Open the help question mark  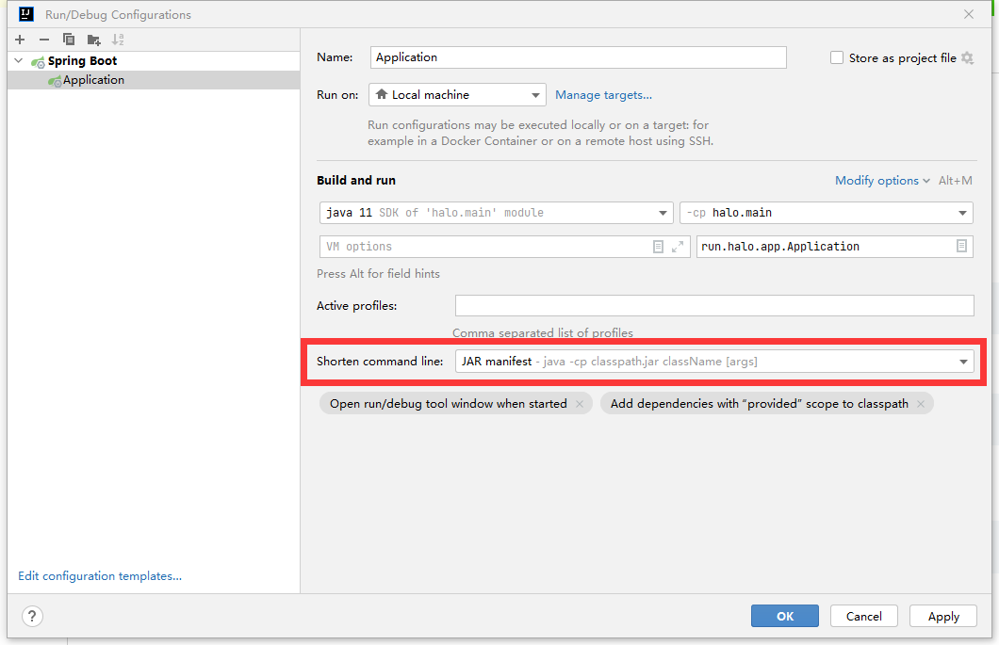(32, 616)
